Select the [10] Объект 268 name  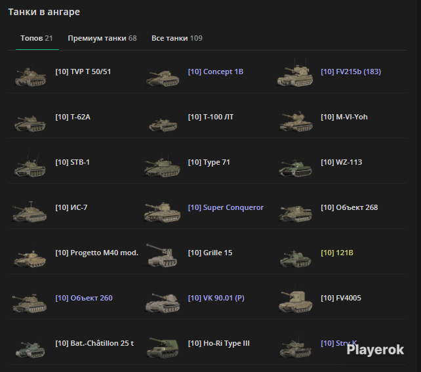[x=350, y=207]
